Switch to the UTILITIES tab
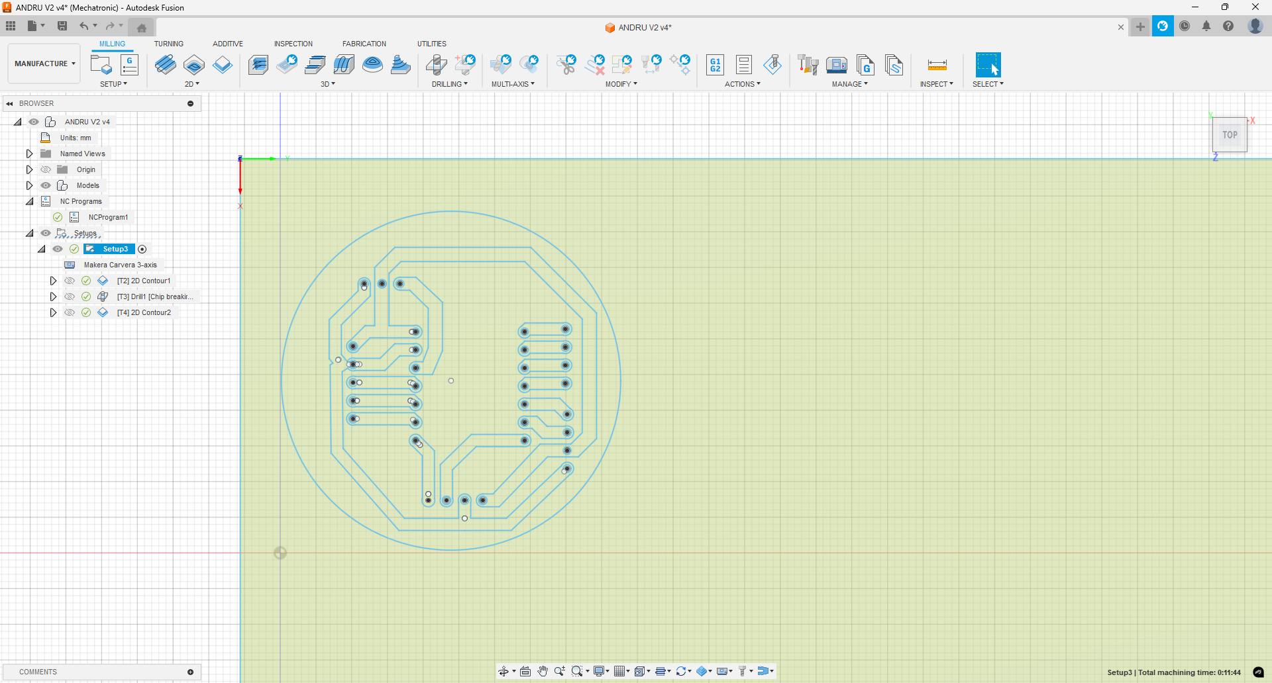Screen dimensions: 1272x683 pyautogui.click(x=432, y=44)
